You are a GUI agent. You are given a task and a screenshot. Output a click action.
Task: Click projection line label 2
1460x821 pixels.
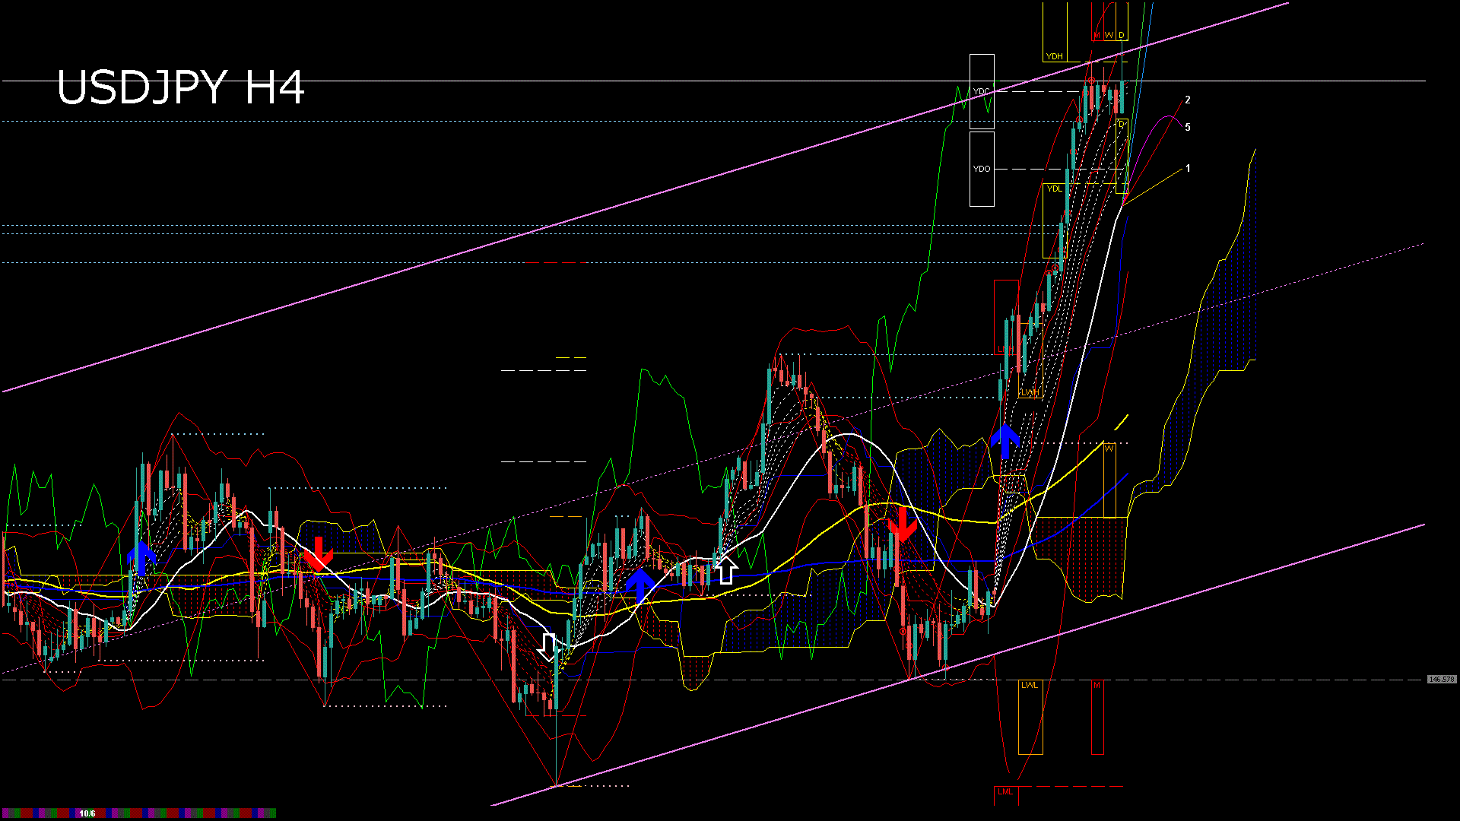[1188, 100]
